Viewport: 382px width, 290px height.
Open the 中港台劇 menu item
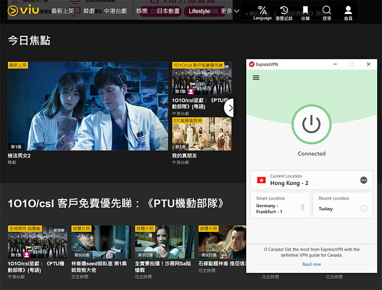[x=115, y=11]
